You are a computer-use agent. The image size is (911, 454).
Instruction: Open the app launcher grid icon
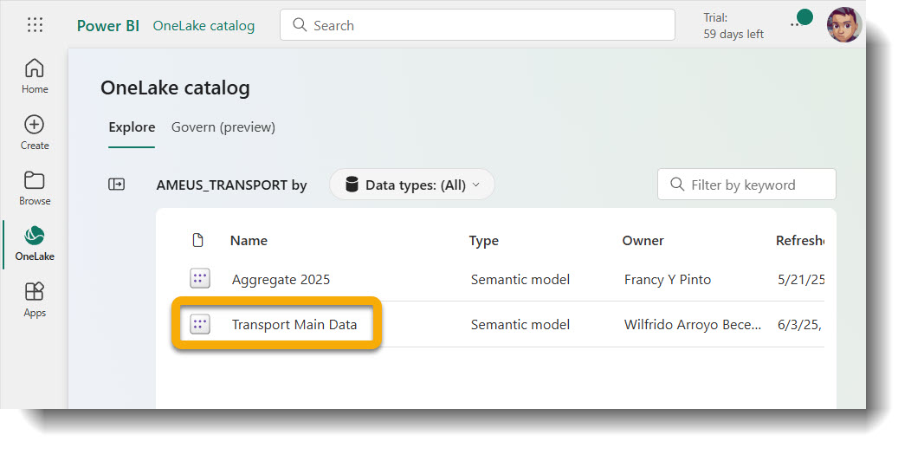(x=35, y=25)
